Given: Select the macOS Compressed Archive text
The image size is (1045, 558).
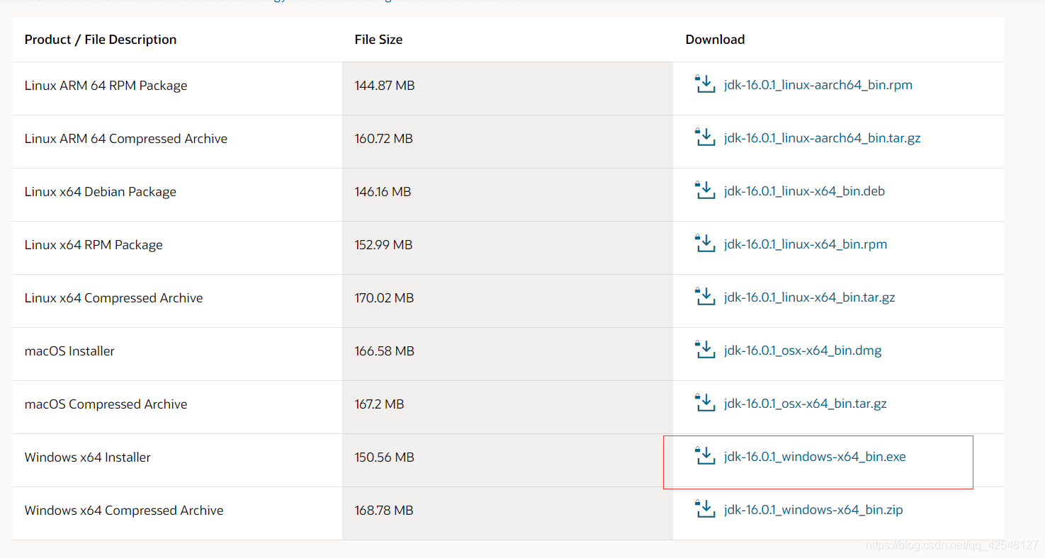Looking at the screenshot, I should click(106, 404).
